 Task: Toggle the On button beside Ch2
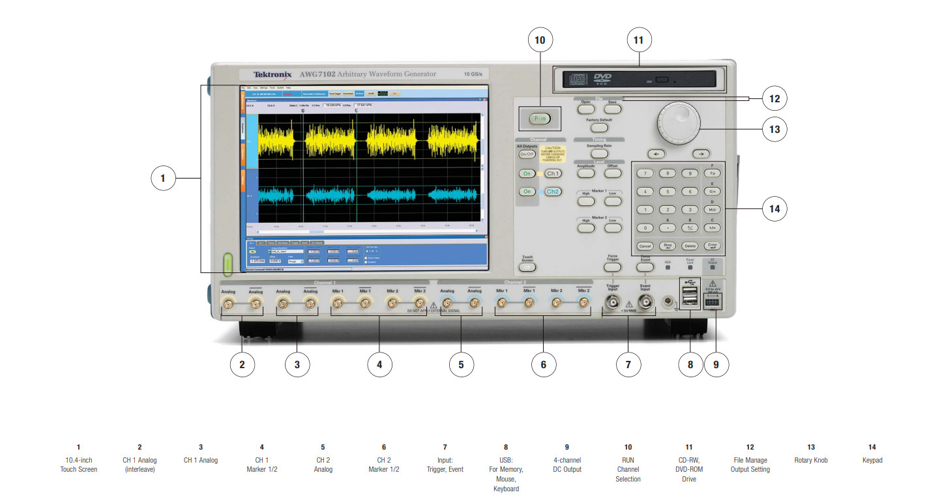point(527,192)
